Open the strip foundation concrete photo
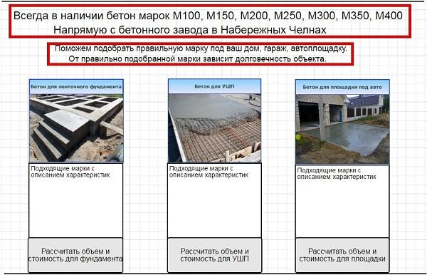 pyautogui.click(x=77, y=128)
